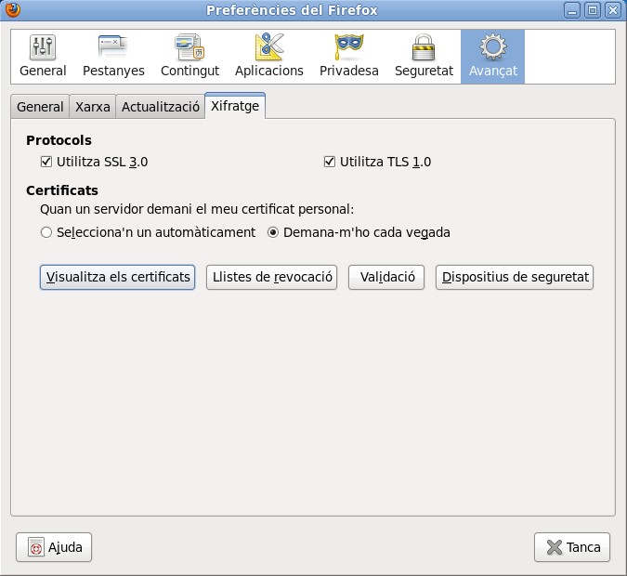Minimize the Preferències del Firefox window

tap(572, 10)
